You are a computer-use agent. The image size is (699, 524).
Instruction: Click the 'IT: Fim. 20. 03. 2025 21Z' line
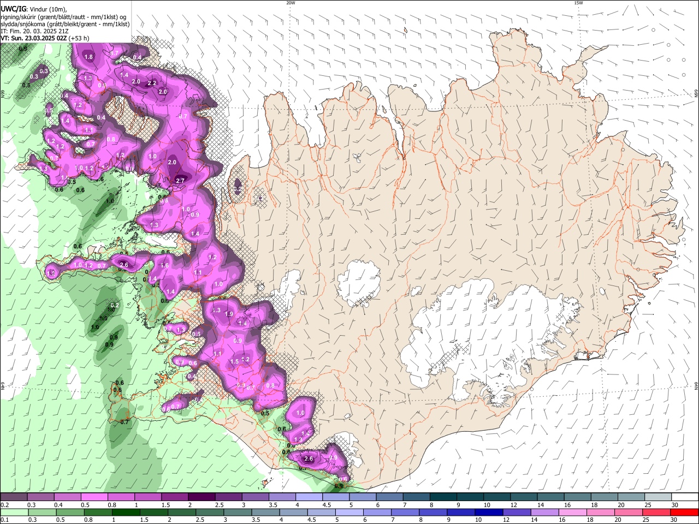click(x=33, y=31)
